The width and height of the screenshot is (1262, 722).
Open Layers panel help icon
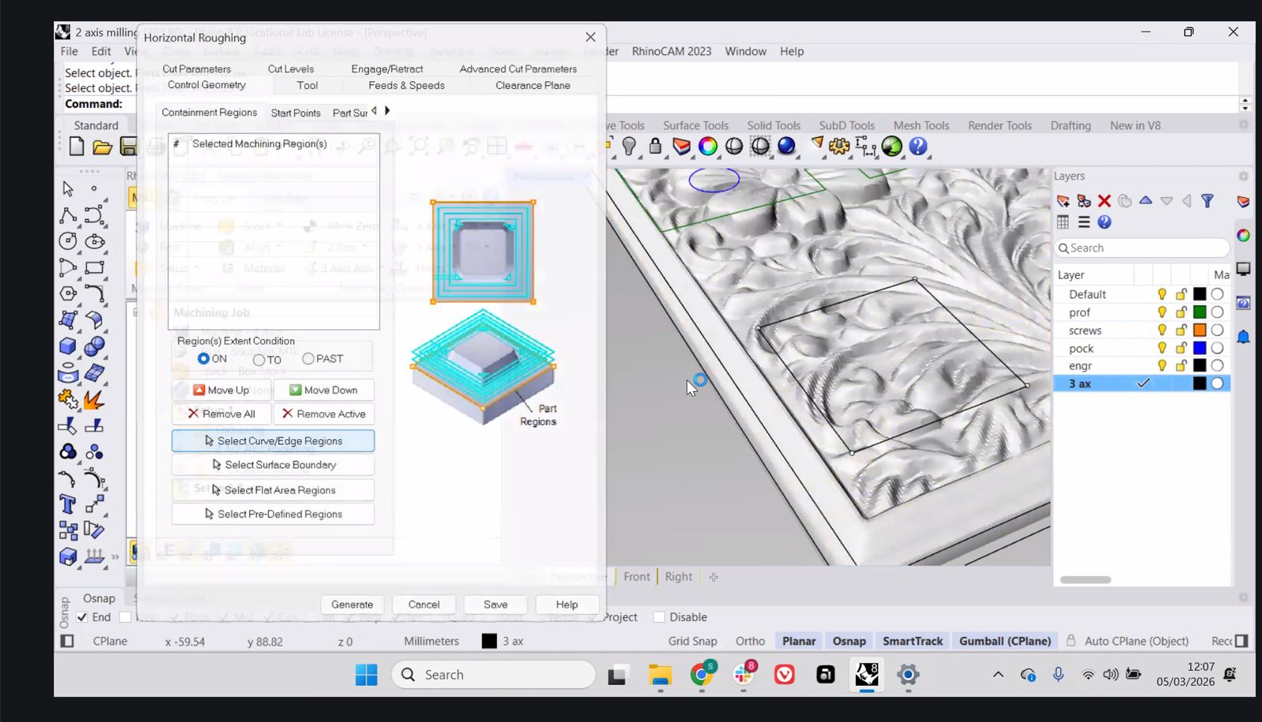click(1104, 222)
